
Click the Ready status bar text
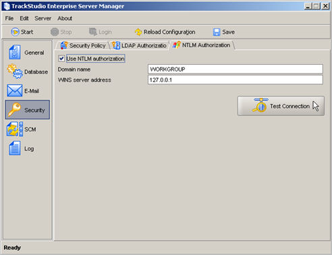pos(12,248)
